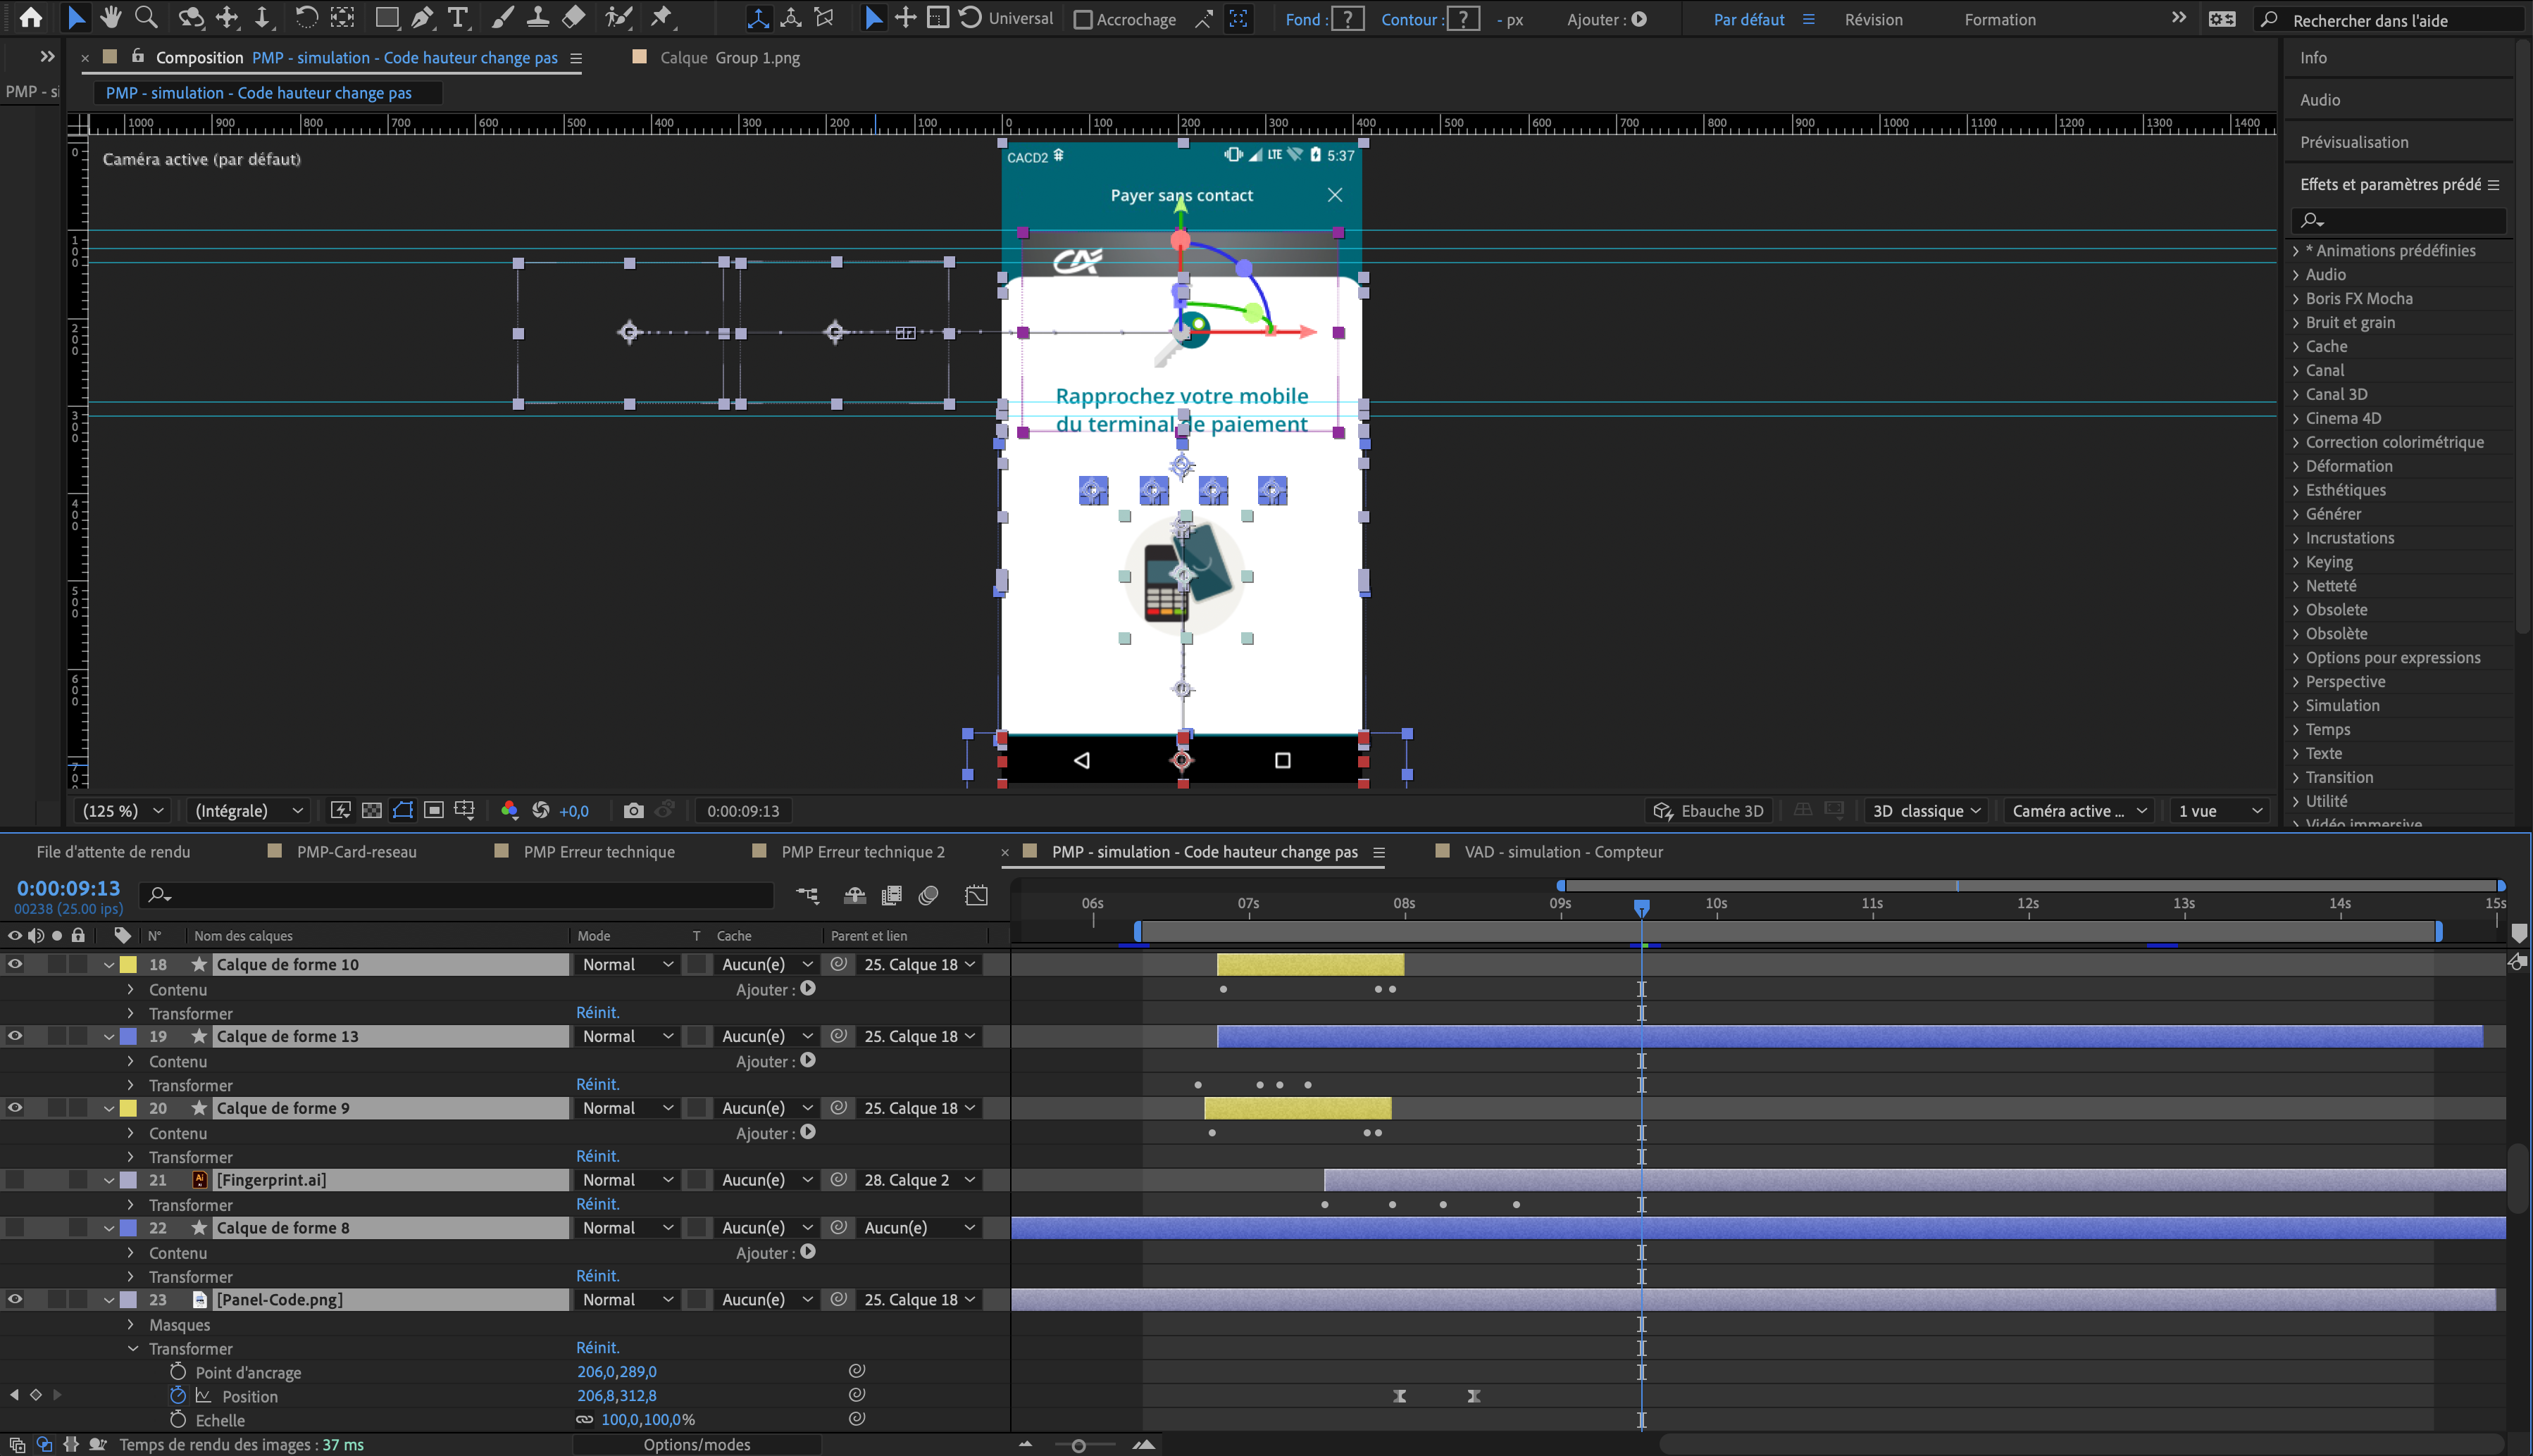Select the Rotation tool
Image resolution: width=2533 pixels, height=1456 pixels.
306,17
